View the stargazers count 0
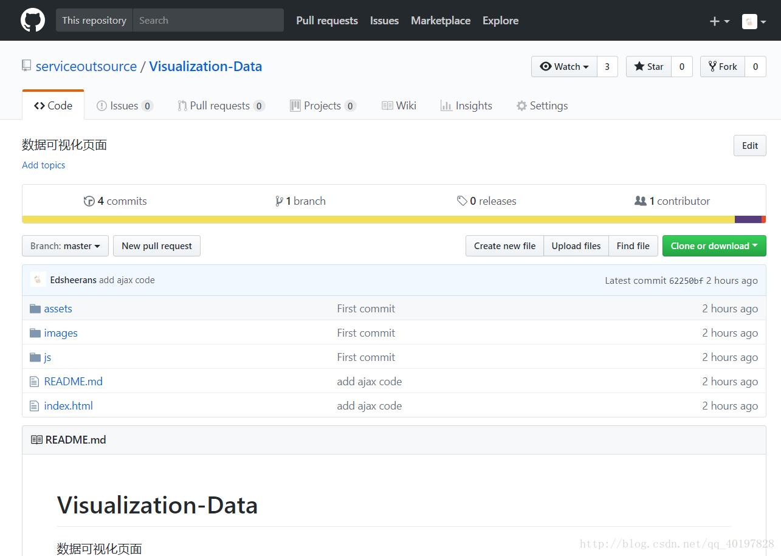The height and width of the screenshot is (556, 781). (x=682, y=67)
